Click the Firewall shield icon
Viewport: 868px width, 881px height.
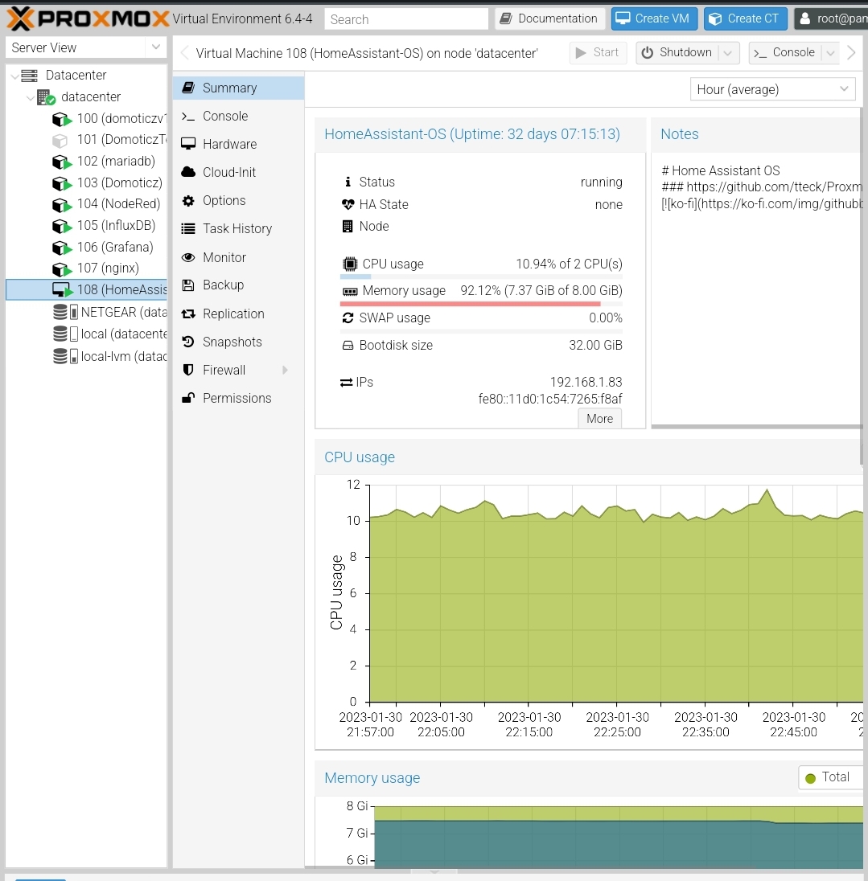click(188, 370)
